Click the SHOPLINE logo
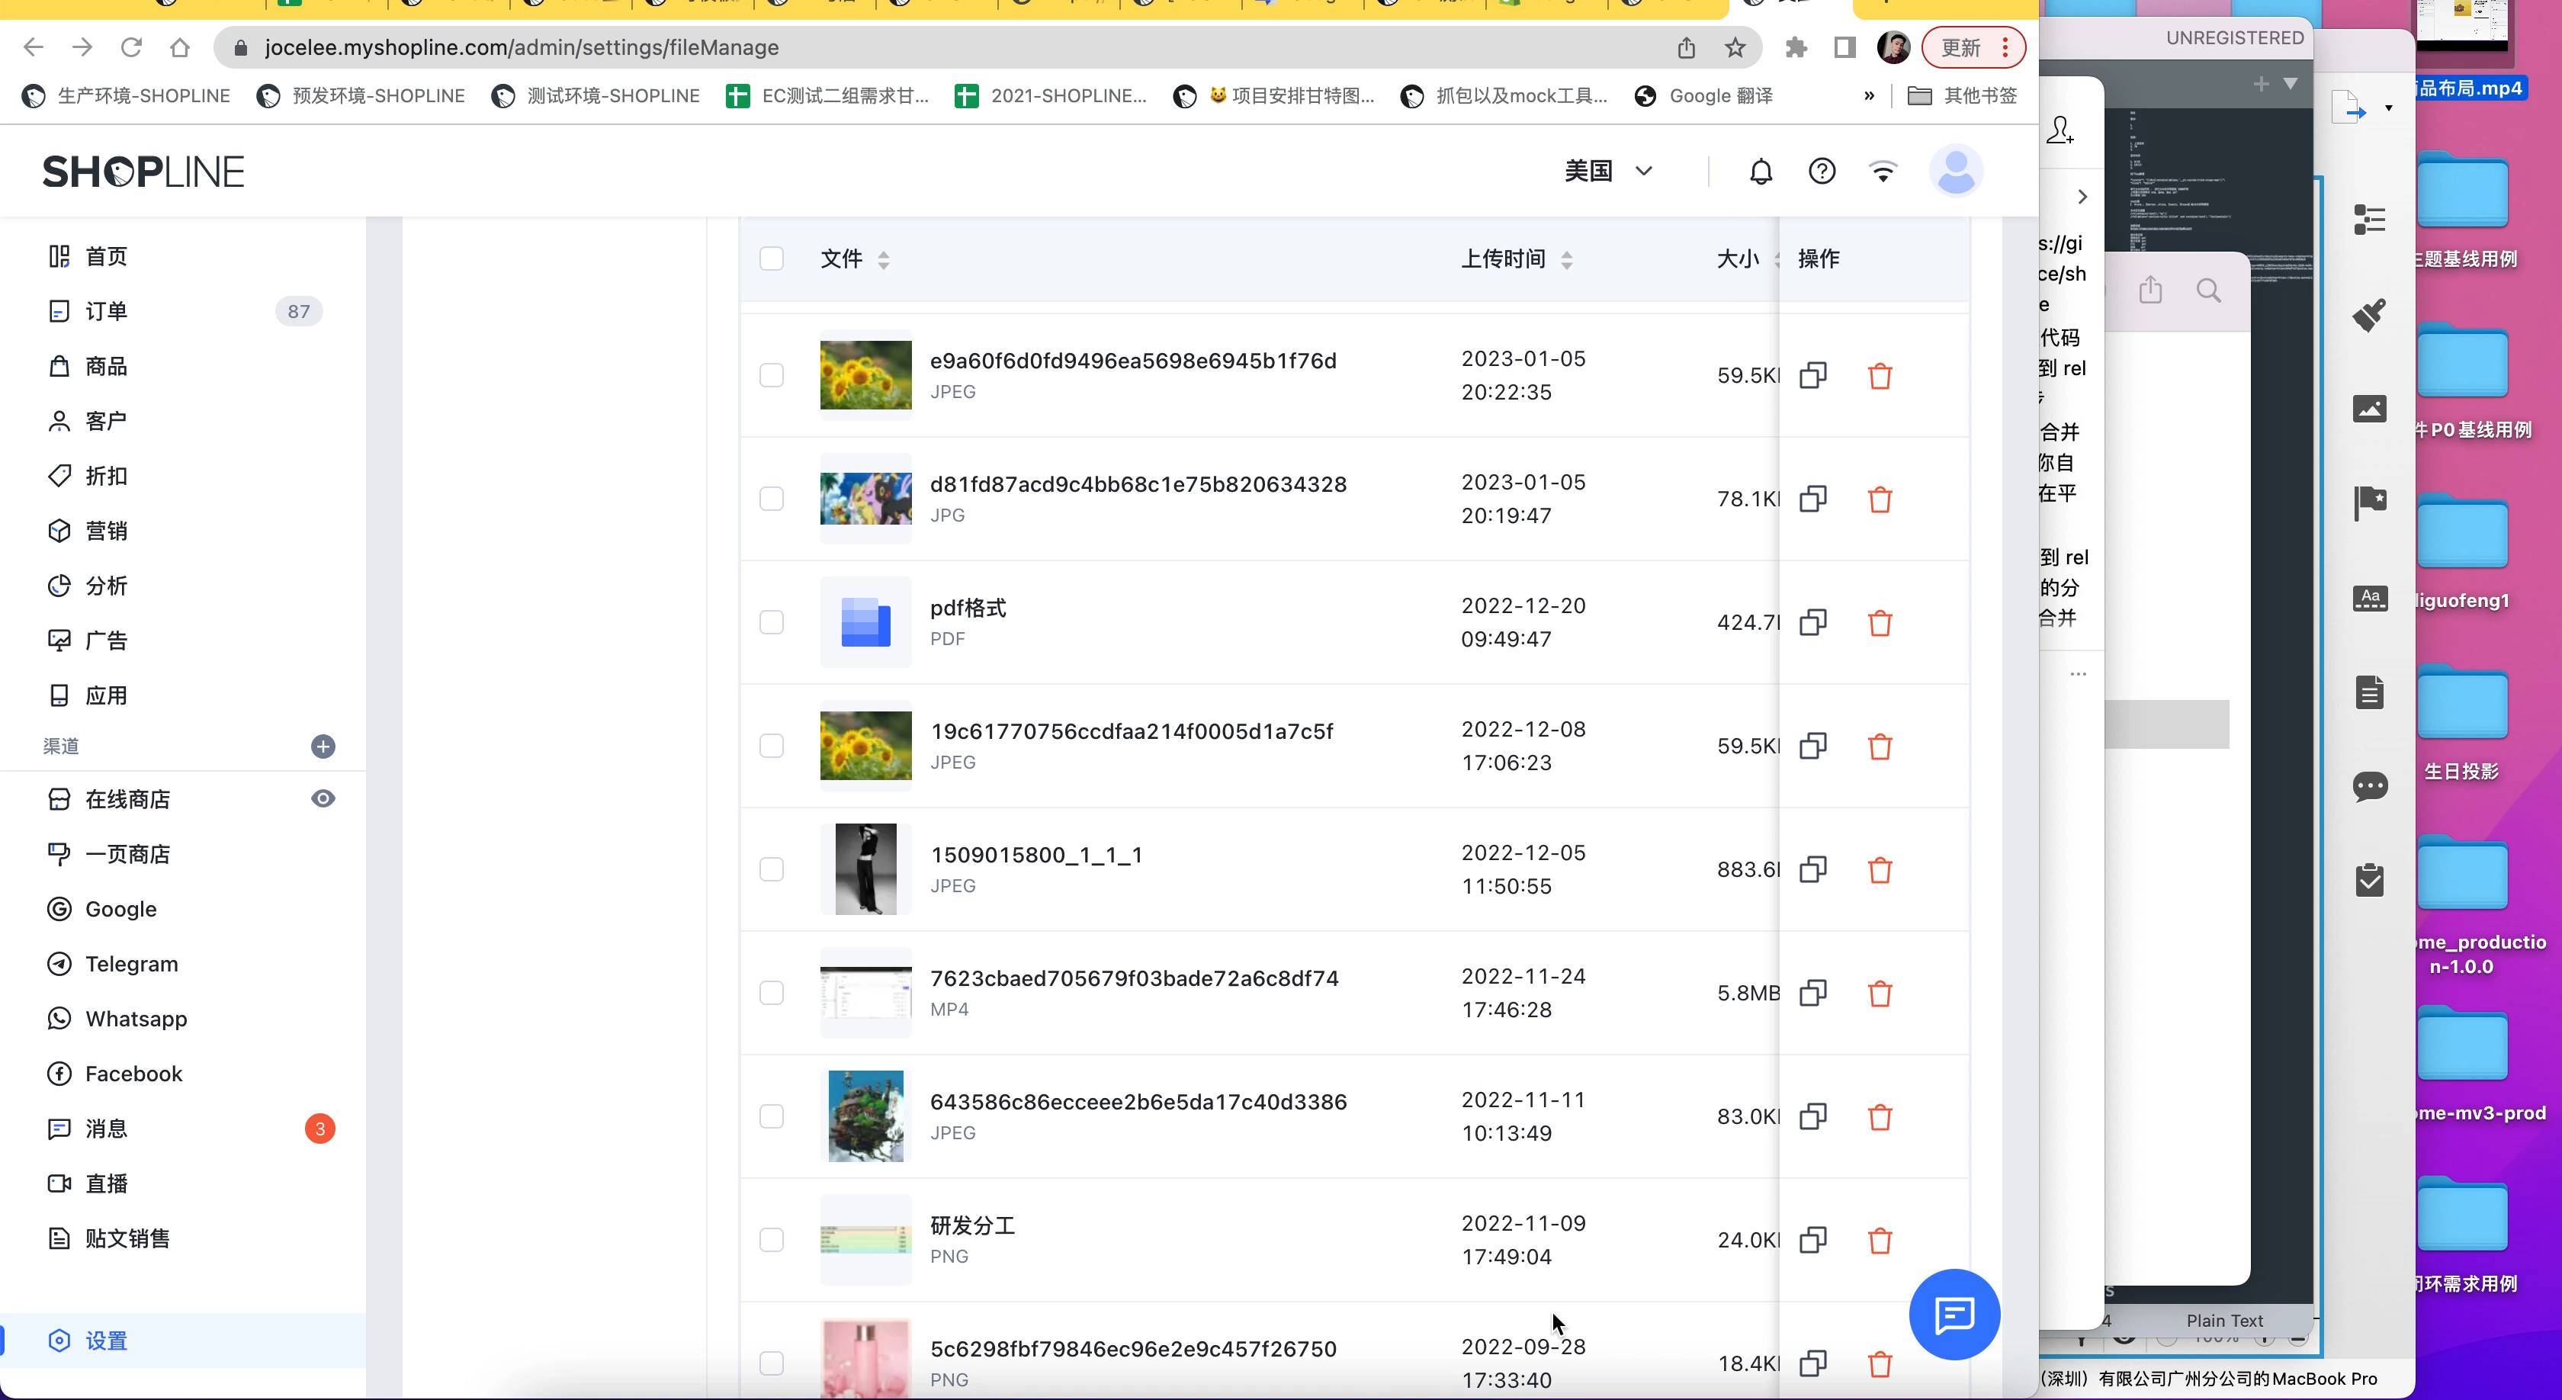 click(x=143, y=172)
